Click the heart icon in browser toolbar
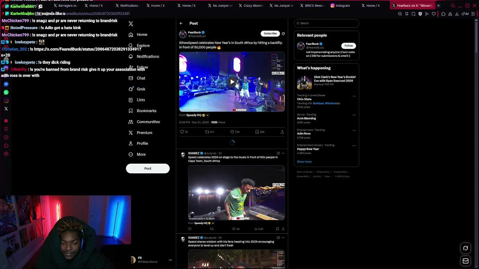 tap(434, 14)
